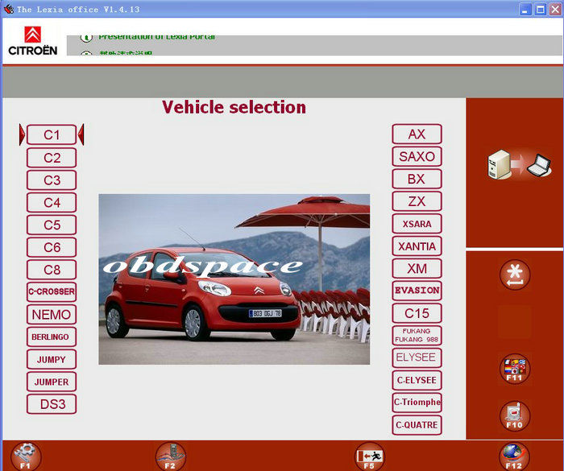Select the C8 vehicle
Screen dimensions: 564x471
(52, 270)
